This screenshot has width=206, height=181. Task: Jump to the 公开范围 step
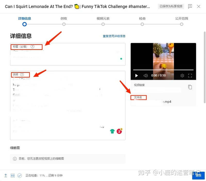(x=182, y=21)
